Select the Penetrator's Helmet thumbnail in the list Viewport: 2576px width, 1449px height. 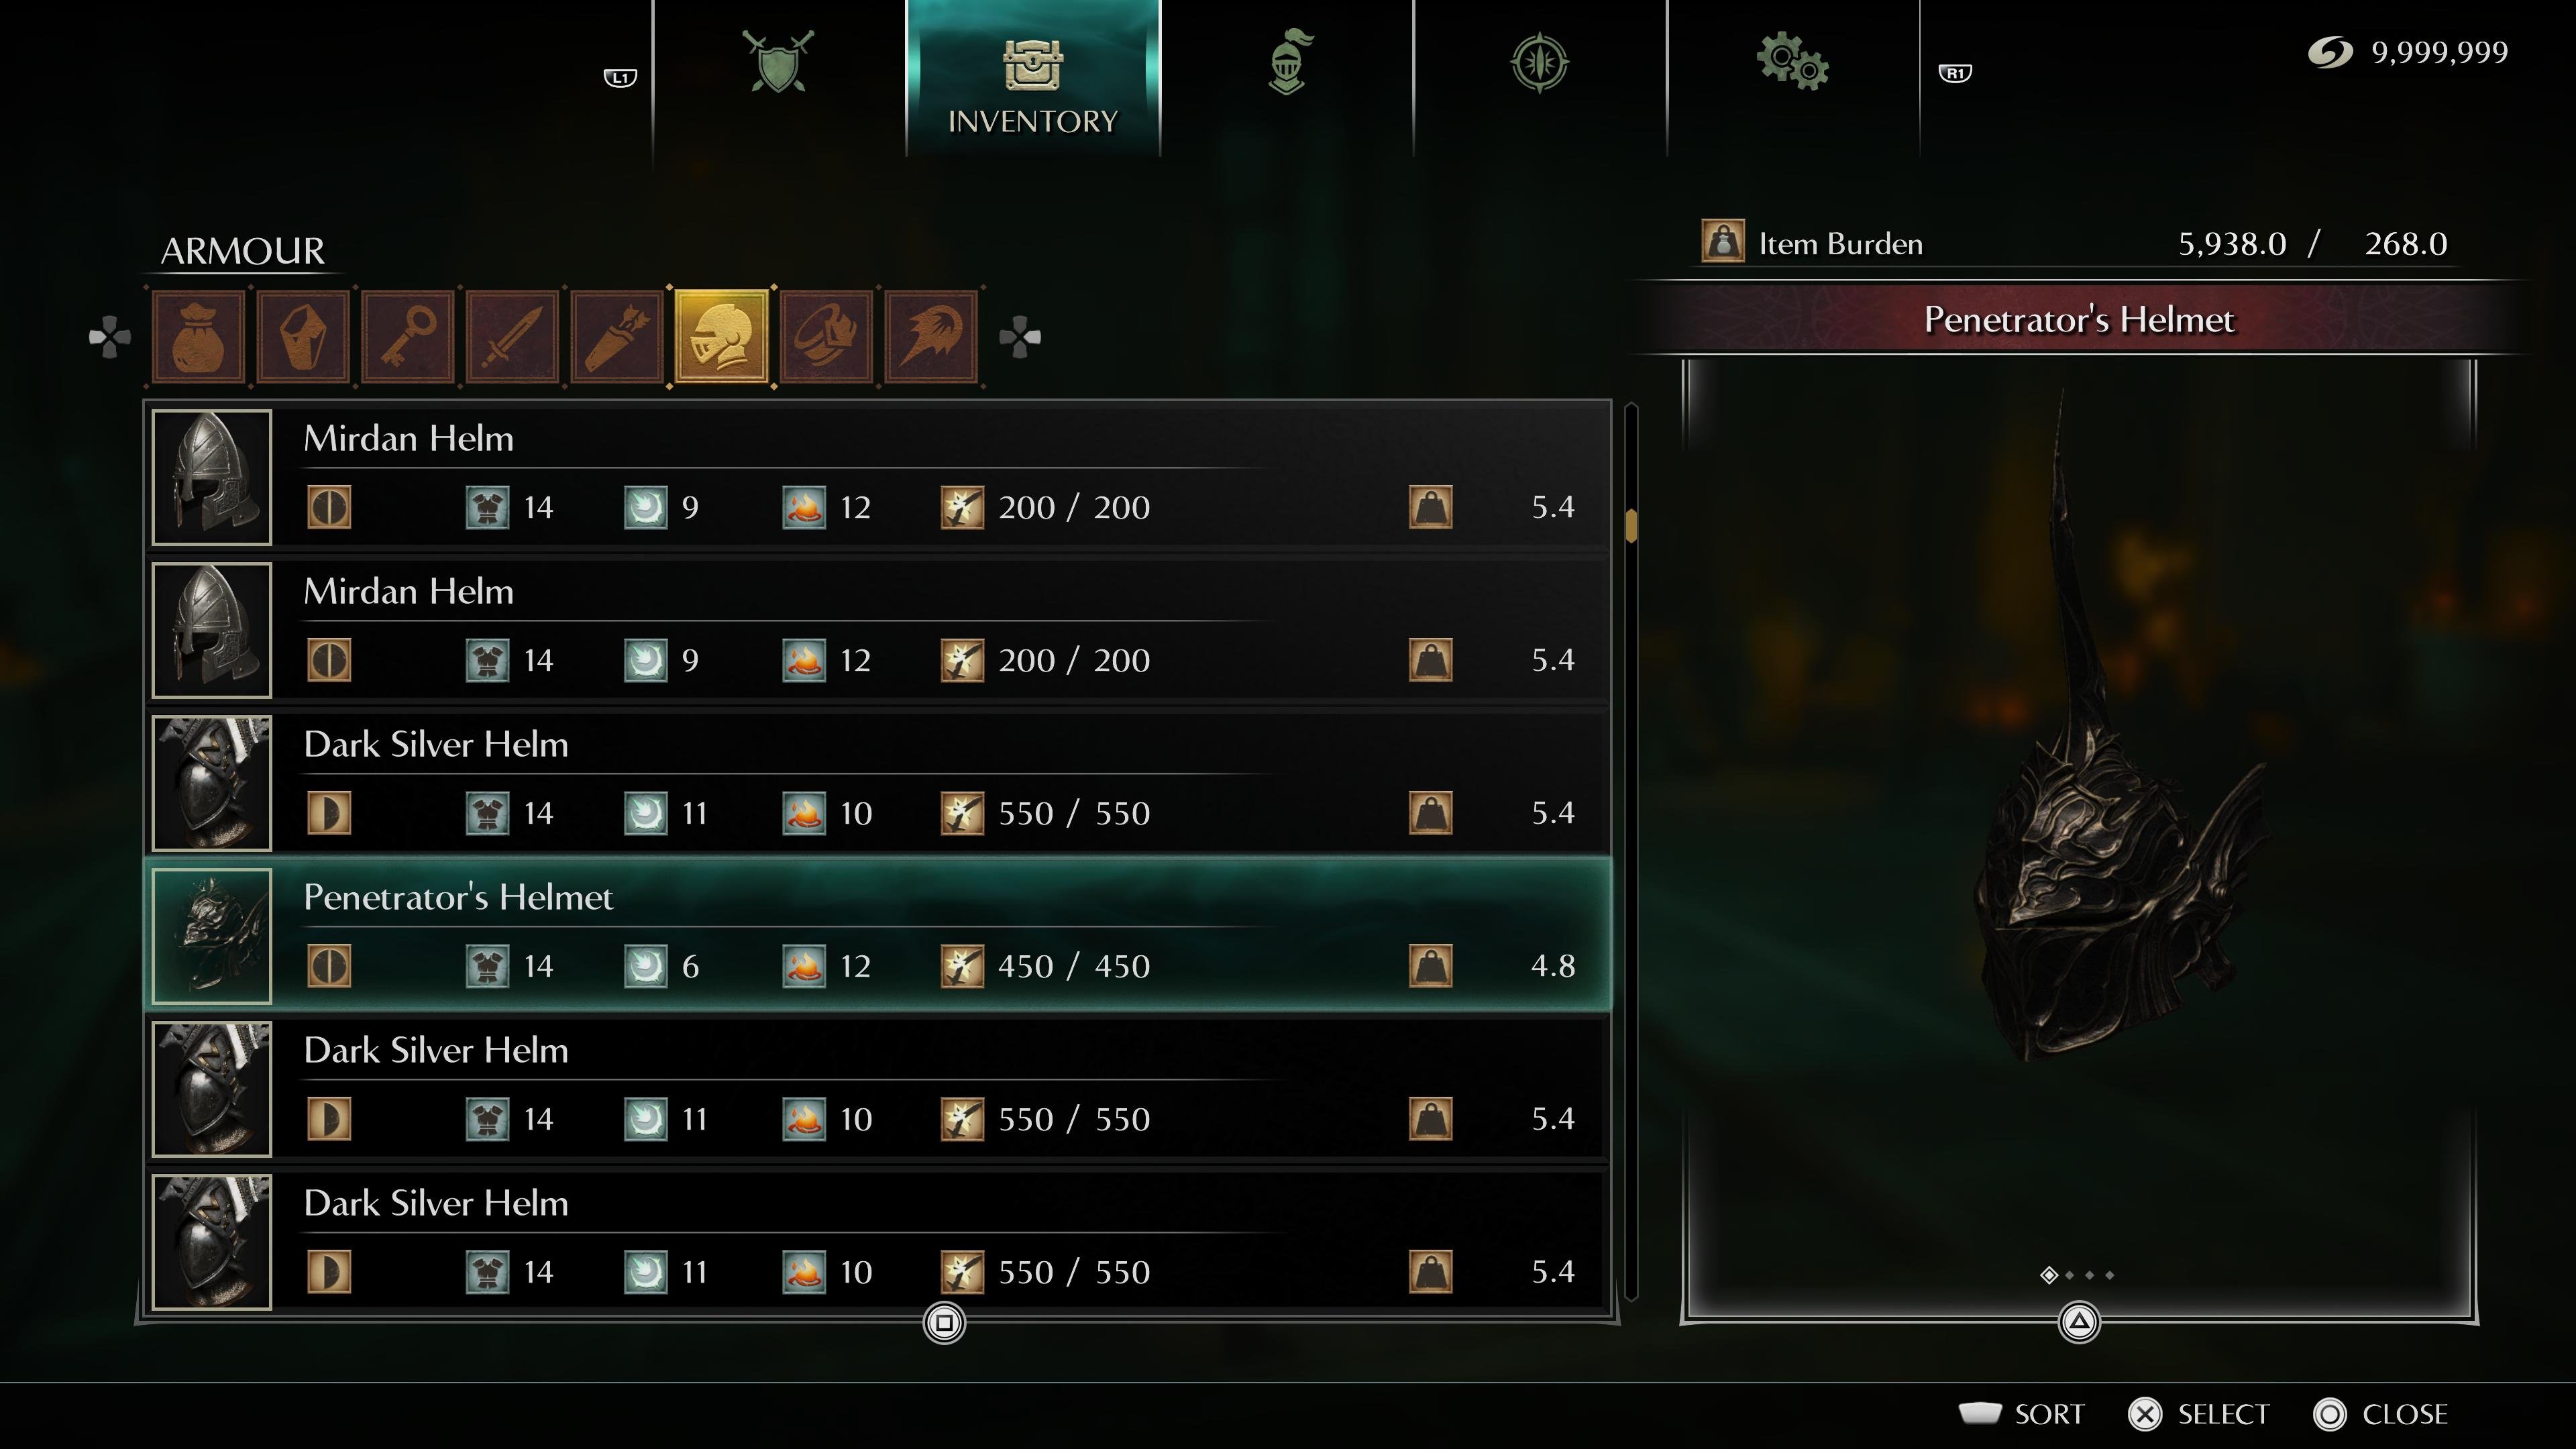[x=212, y=936]
